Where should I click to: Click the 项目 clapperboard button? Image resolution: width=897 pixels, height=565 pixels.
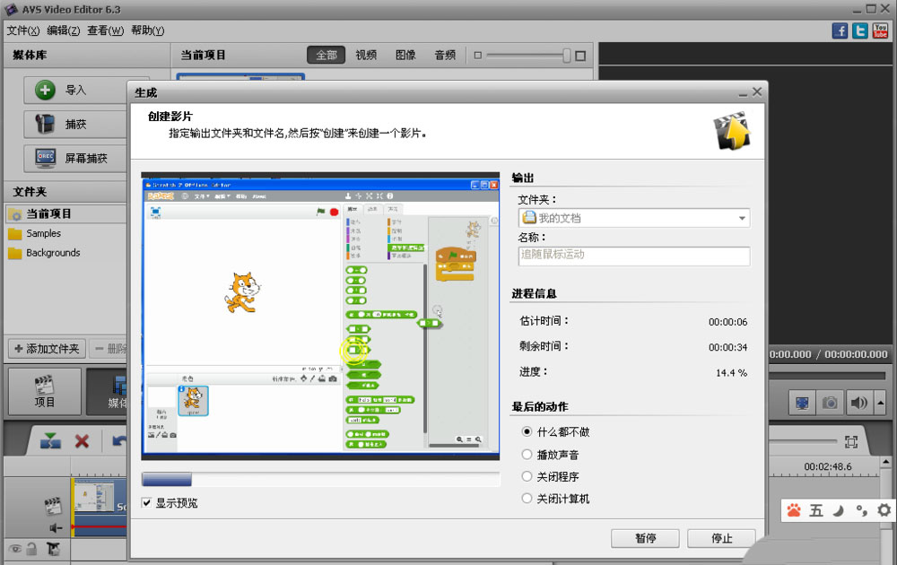[45, 391]
